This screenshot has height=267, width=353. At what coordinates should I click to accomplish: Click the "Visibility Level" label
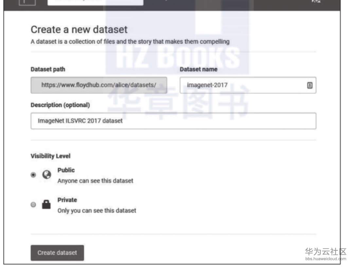[x=50, y=156]
